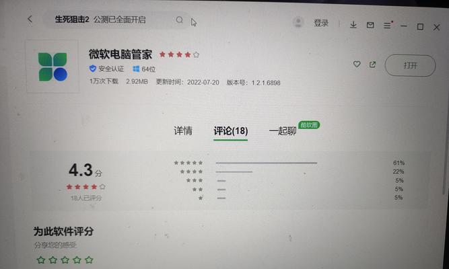Click the 酷软圈 green badge
The height and width of the screenshot is (269, 449).
click(309, 125)
